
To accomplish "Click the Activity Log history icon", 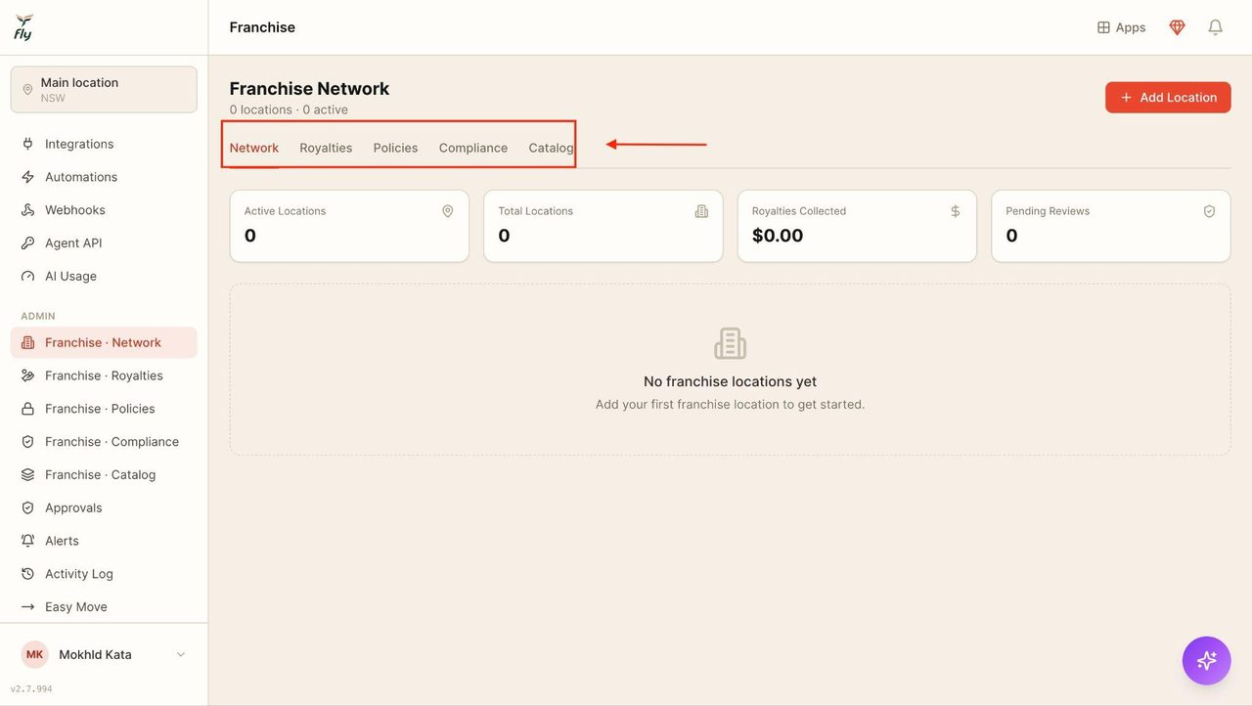I will 28,574.
